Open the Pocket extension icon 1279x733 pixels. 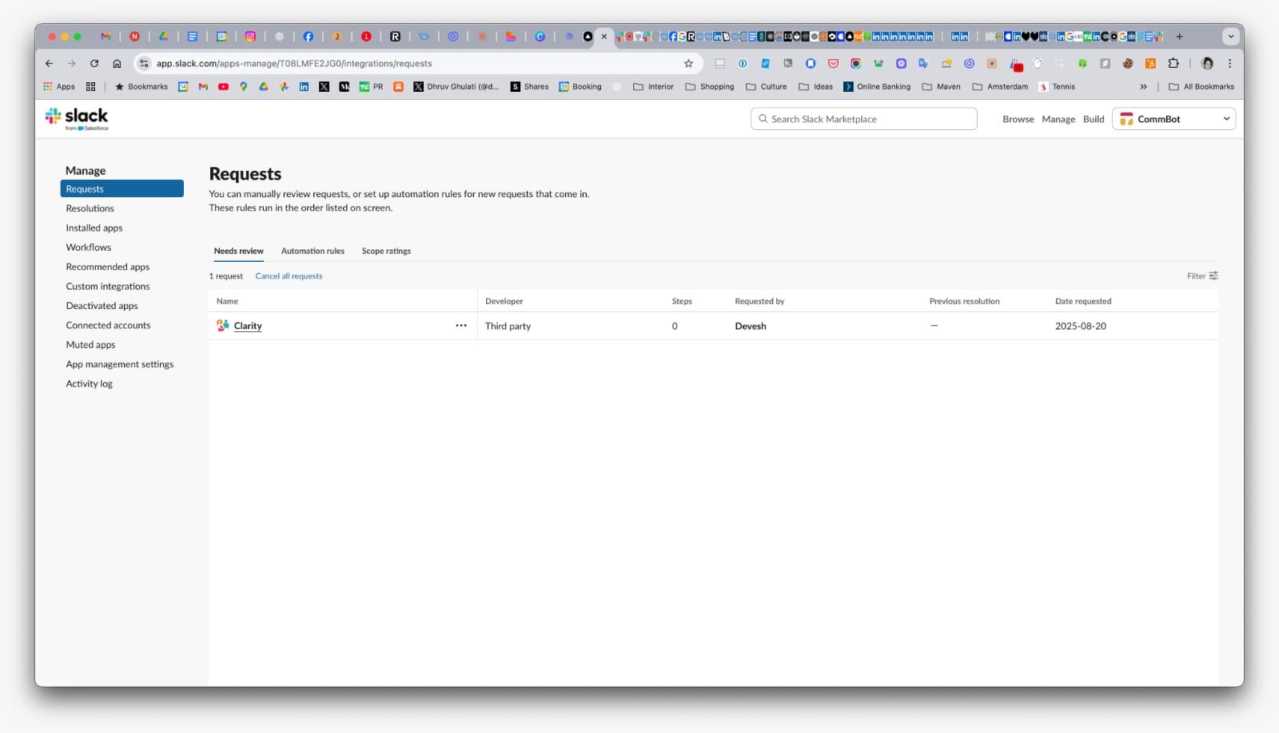(x=833, y=63)
